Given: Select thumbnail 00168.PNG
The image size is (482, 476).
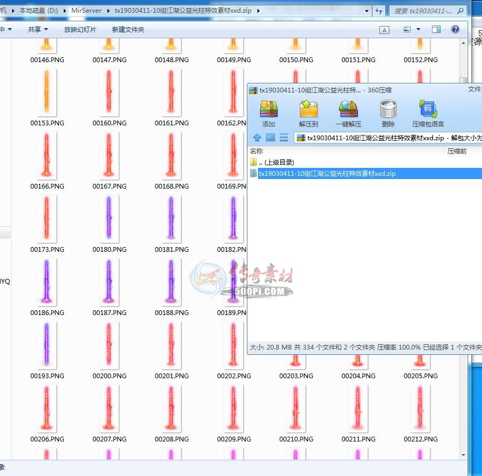Looking at the screenshot, I should 171,155.
